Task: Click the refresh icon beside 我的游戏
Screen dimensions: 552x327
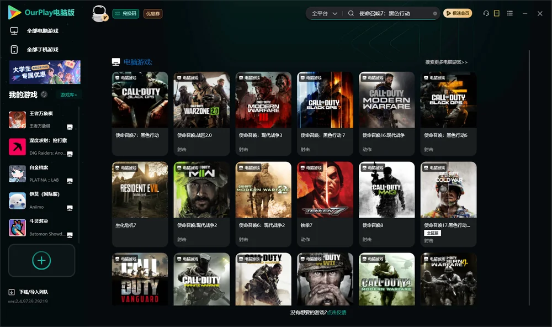Action: pos(44,94)
